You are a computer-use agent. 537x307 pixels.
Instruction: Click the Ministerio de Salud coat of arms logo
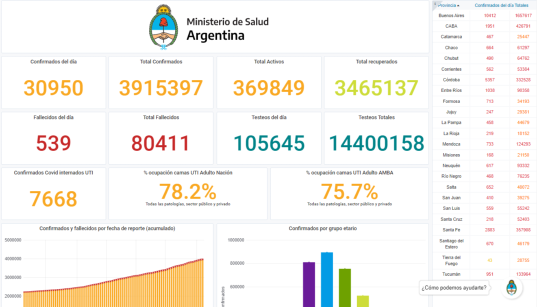click(x=163, y=27)
